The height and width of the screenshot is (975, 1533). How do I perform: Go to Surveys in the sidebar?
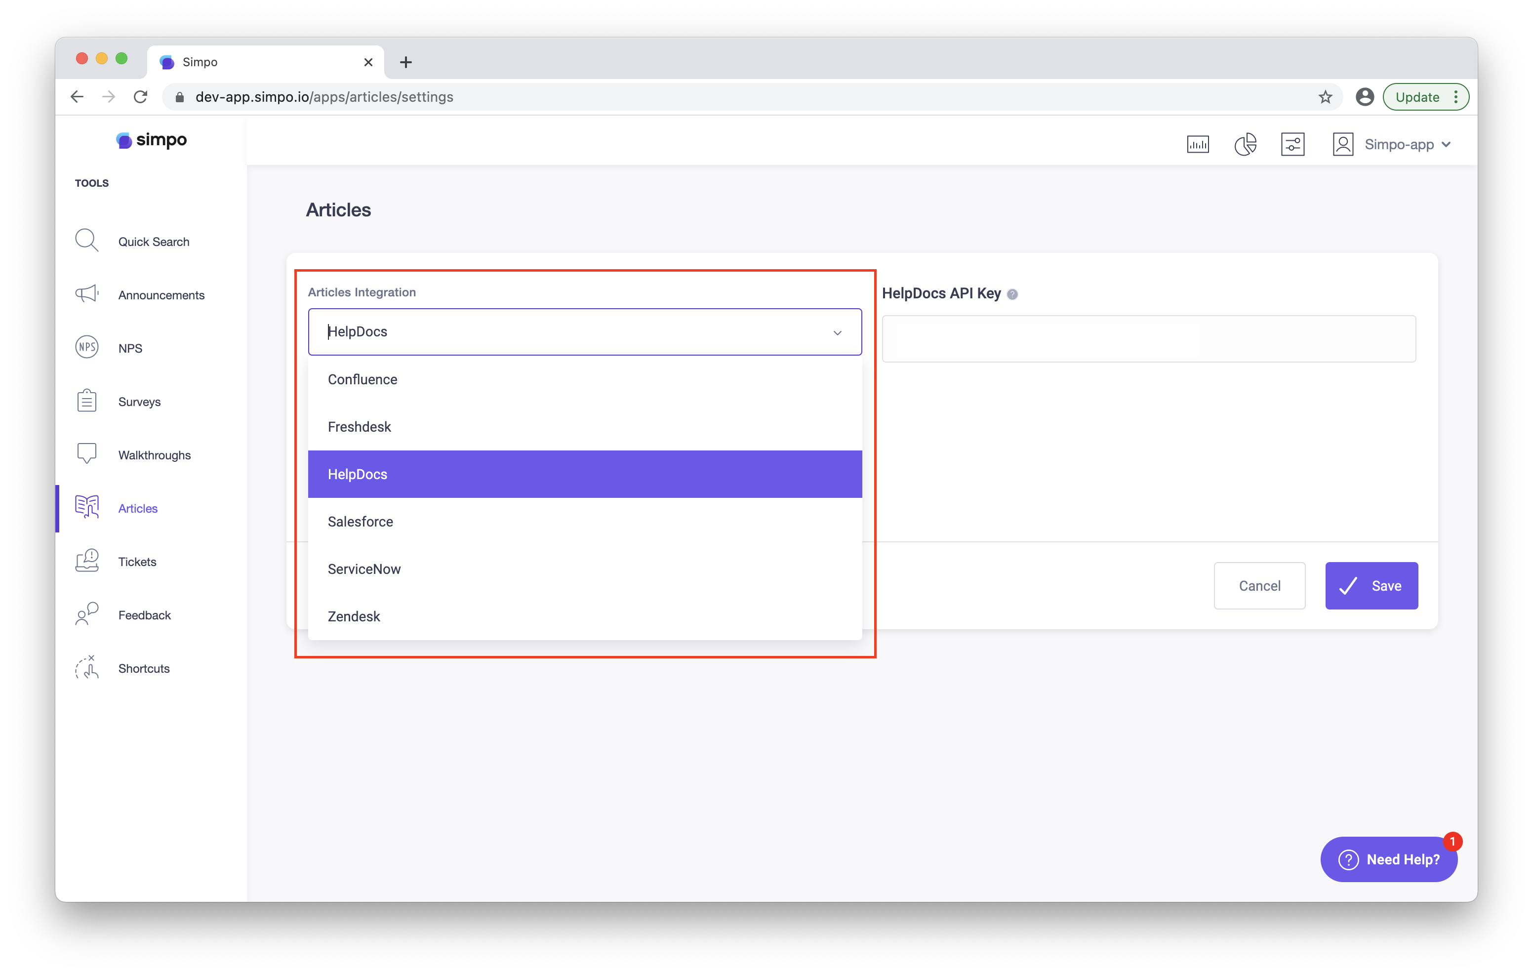click(x=139, y=401)
